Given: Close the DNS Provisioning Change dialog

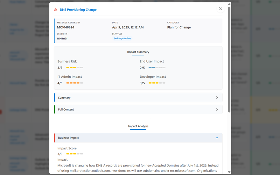Looking at the screenshot, I should point(220,9).
